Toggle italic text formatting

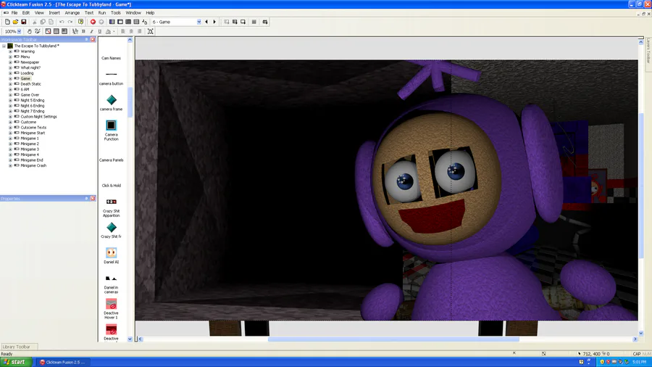(91, 31)
